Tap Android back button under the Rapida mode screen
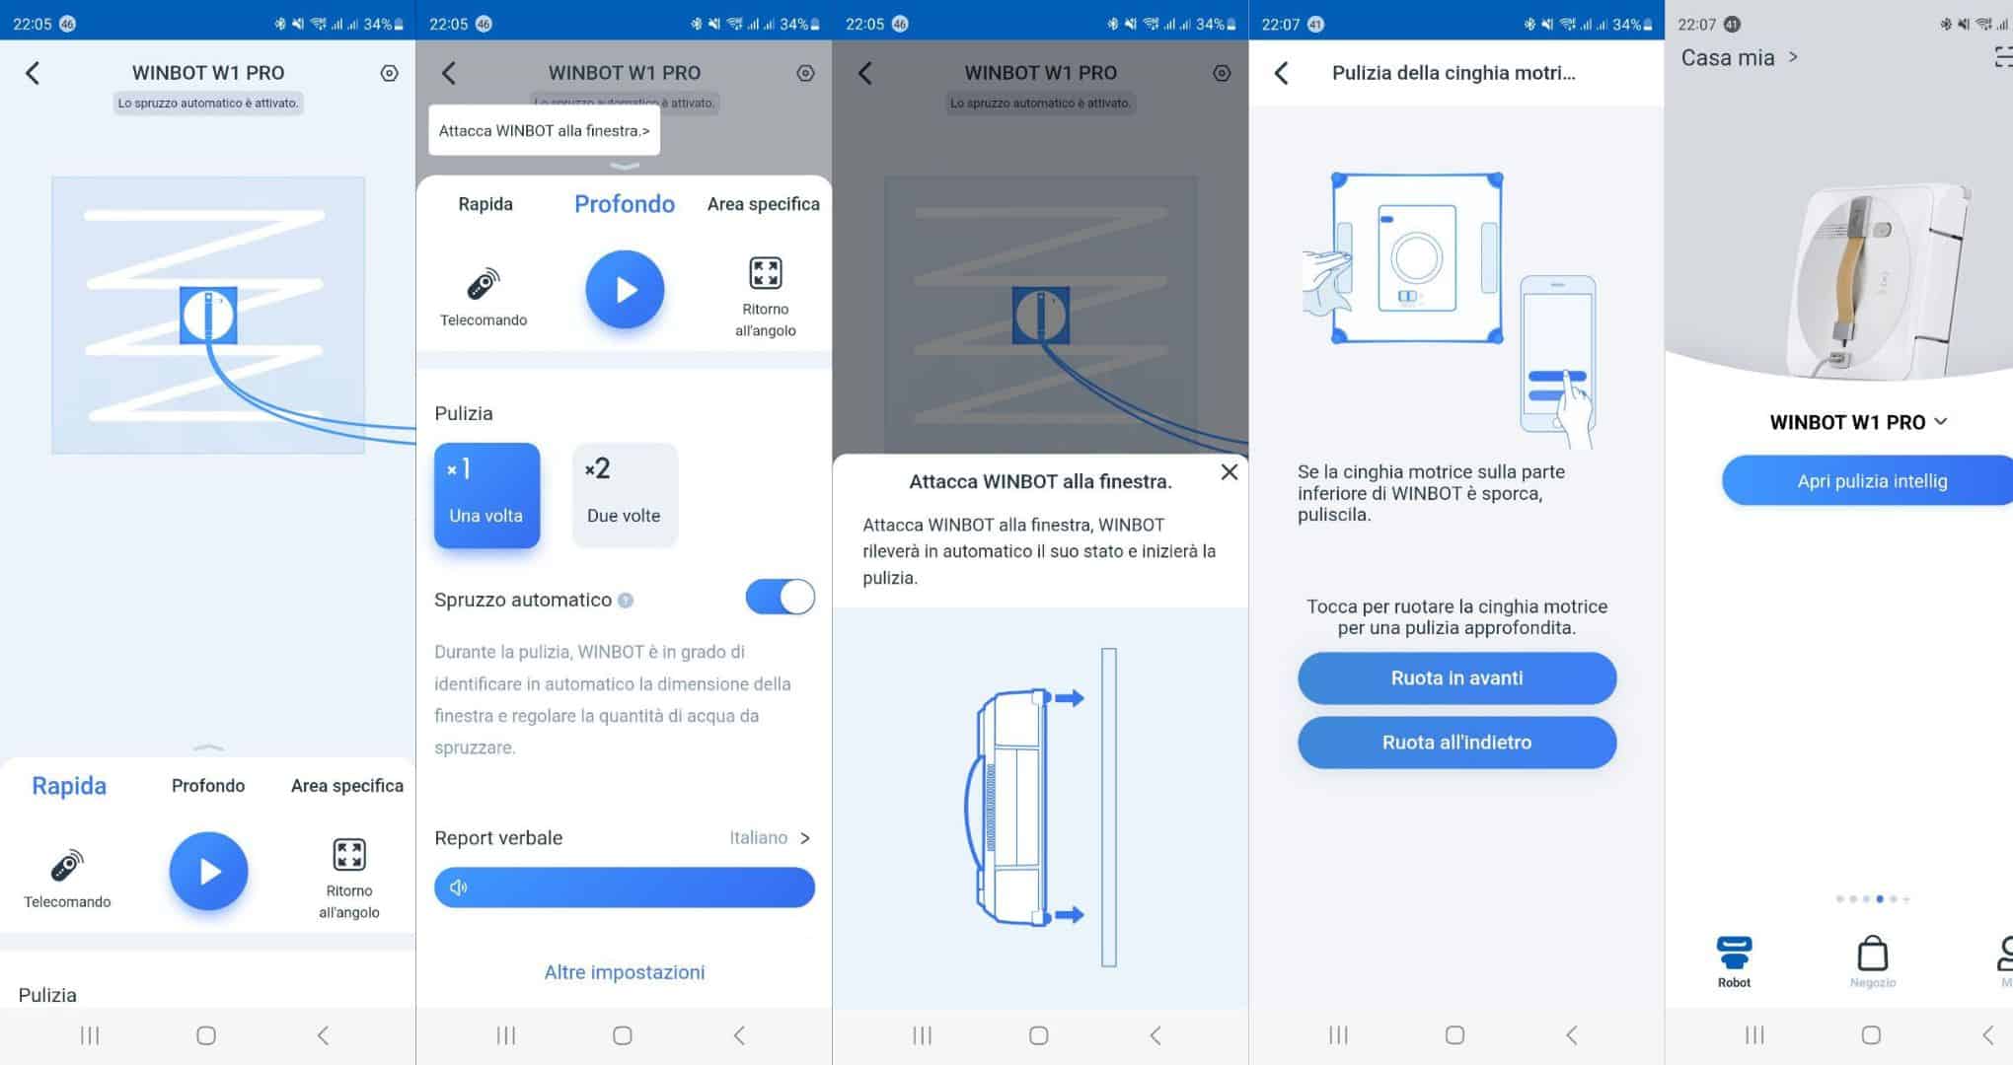Image resolution: width=2013 pixels, height=1065 pixels. coord(323,1035)
